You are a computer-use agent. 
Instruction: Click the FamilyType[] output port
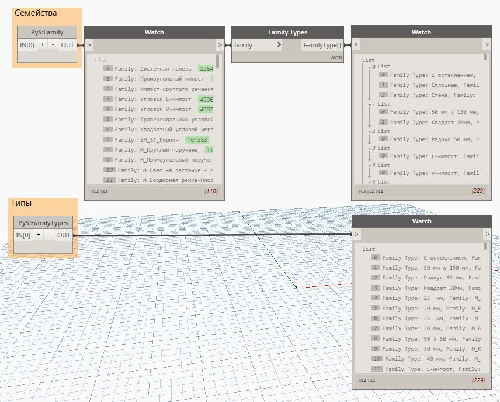pos(322,45)
